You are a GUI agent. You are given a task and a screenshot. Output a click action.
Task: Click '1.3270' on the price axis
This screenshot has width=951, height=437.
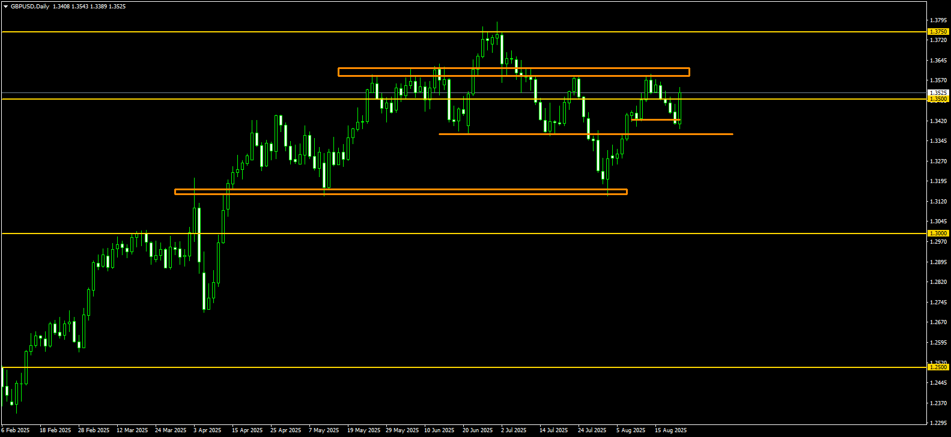point(938,161)
